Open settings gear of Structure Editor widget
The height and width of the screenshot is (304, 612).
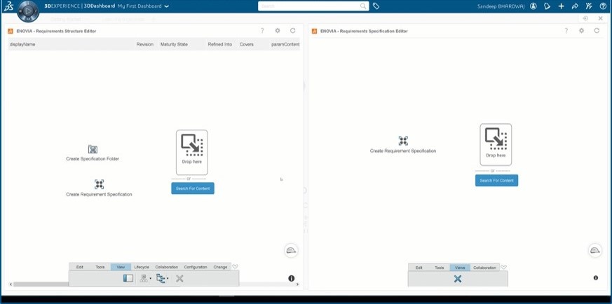pyautogui.click(x=278, y=31)
